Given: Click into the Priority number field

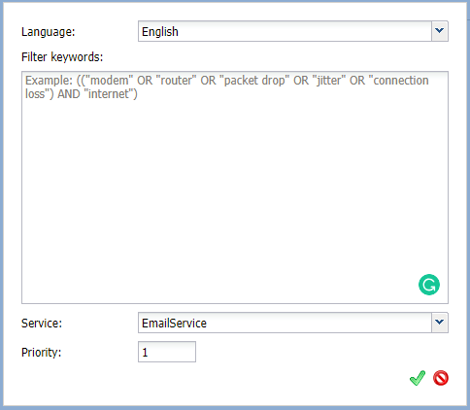Looking at the screenshot, I should 167,352.
